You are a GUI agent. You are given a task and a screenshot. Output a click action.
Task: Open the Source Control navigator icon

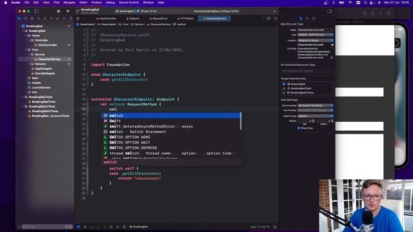26,19
